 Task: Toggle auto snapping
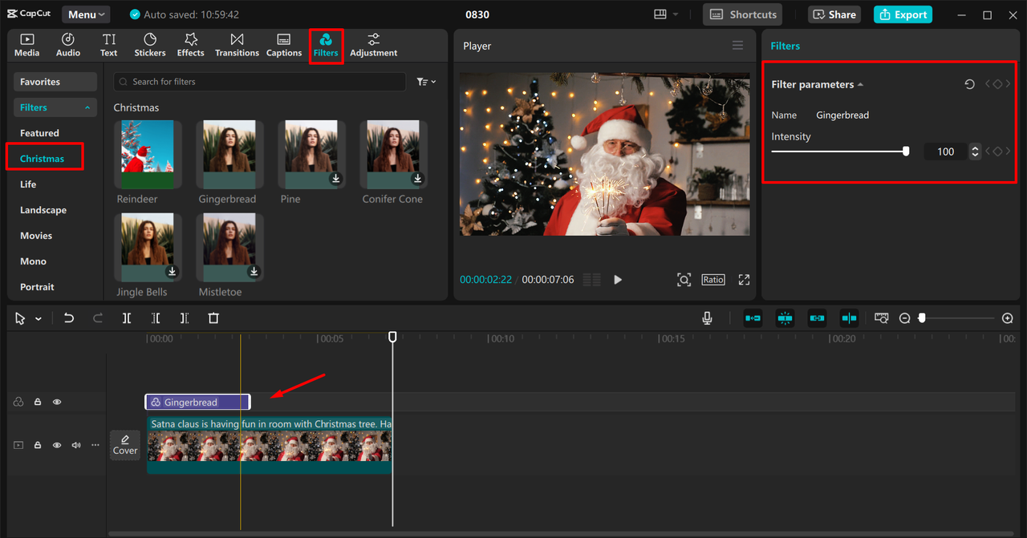[785, 318]
